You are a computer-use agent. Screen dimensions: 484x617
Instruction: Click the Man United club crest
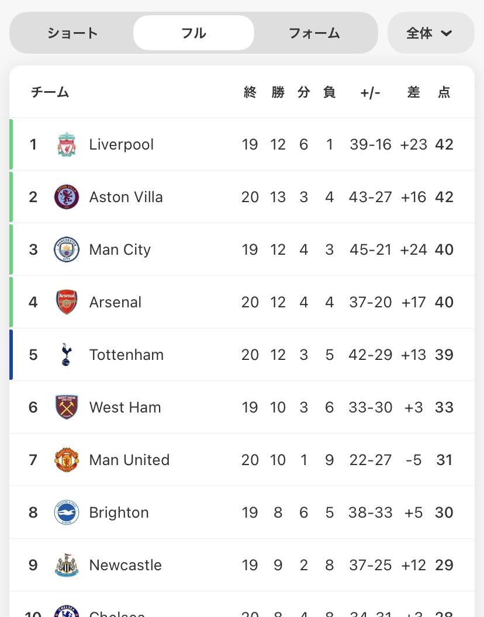click(x=67, y=460)
